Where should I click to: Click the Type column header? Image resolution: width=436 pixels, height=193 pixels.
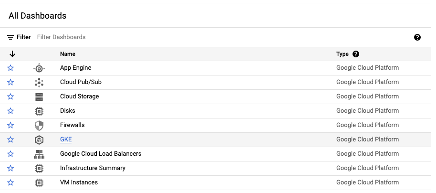pos(343,54)
